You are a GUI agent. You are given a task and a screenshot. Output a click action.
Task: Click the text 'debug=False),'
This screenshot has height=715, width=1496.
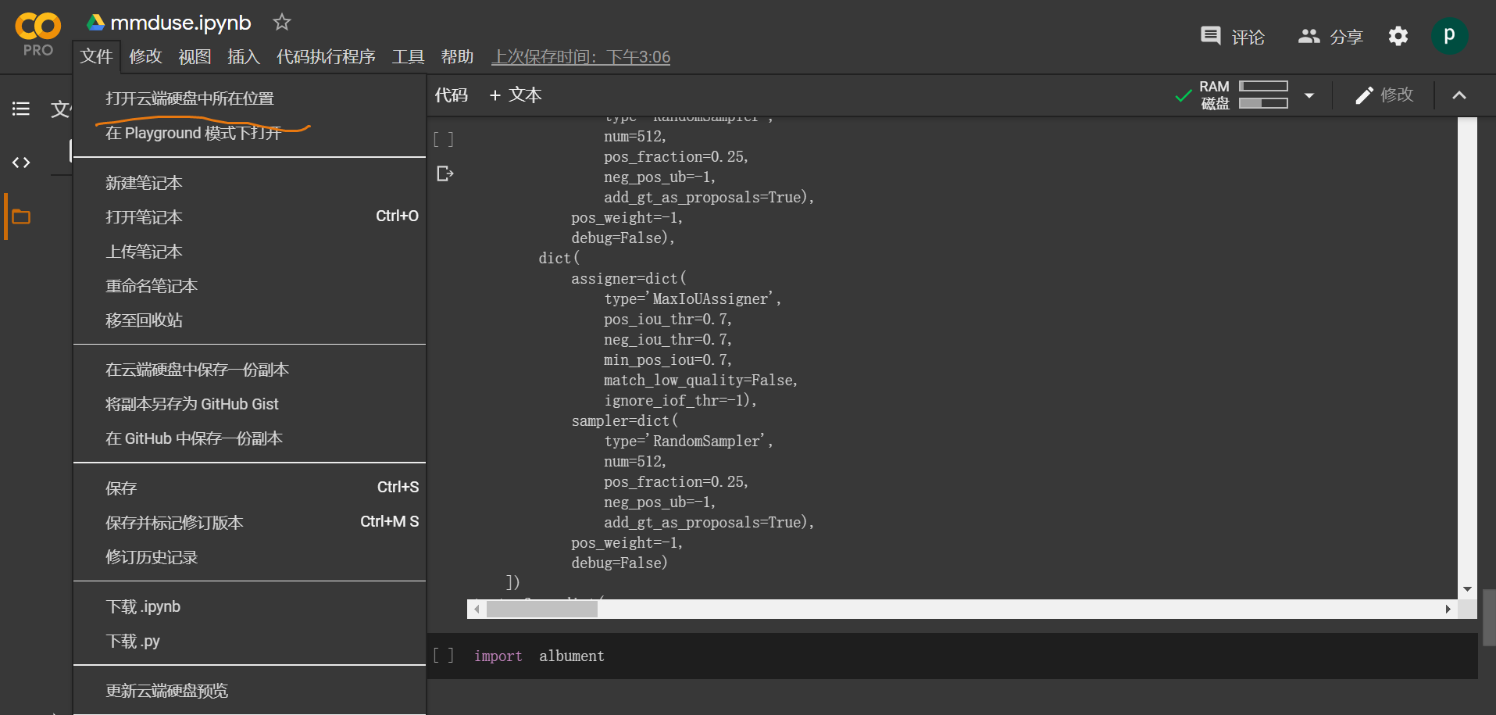click(x=623, y=238)
